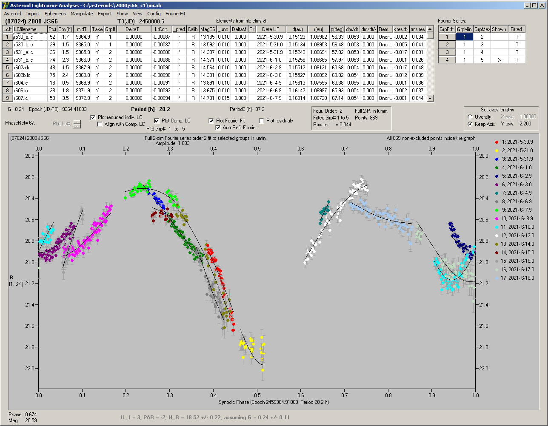The image size is (548, 426).
Task: Click the rms res column header
Action: click(418, 29)
